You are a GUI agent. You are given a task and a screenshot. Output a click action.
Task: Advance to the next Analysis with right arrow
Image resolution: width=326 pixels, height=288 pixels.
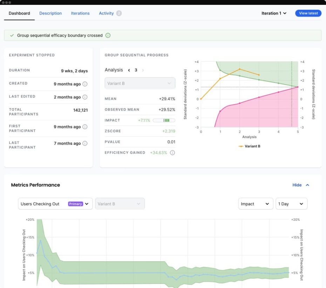(x=142, y=70)
